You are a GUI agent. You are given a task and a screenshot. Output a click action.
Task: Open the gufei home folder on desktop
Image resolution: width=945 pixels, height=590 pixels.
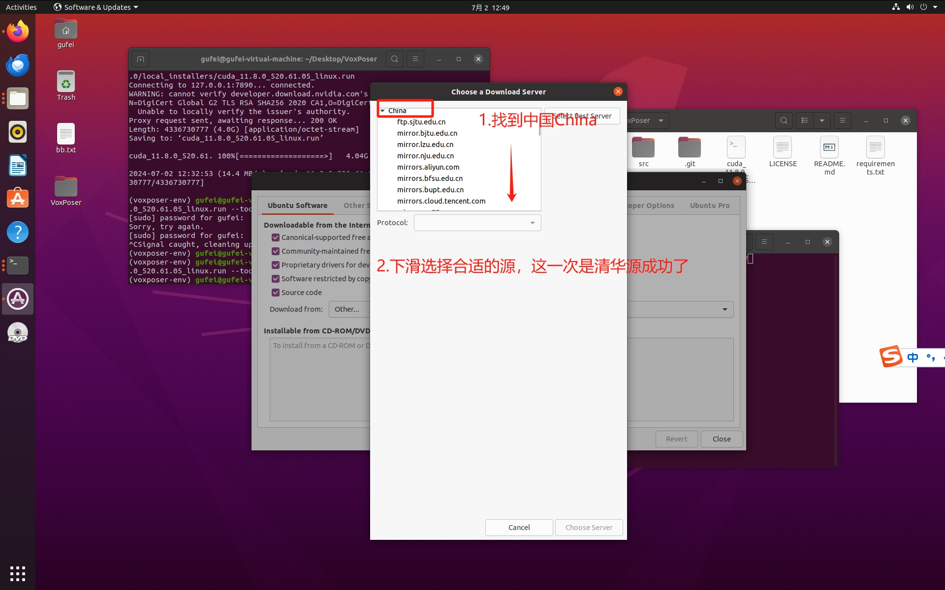coord(66,33)
